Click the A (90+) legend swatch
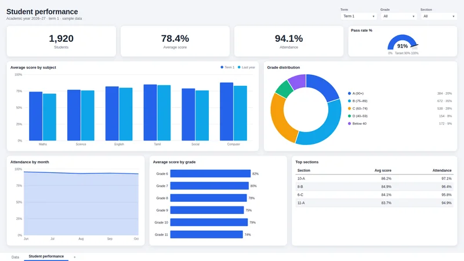464x261 pixels. [x=350, y=93]
